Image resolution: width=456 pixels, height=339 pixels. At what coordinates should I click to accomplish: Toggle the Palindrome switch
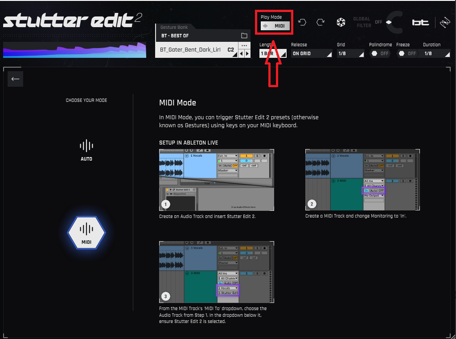pos(379,53)
